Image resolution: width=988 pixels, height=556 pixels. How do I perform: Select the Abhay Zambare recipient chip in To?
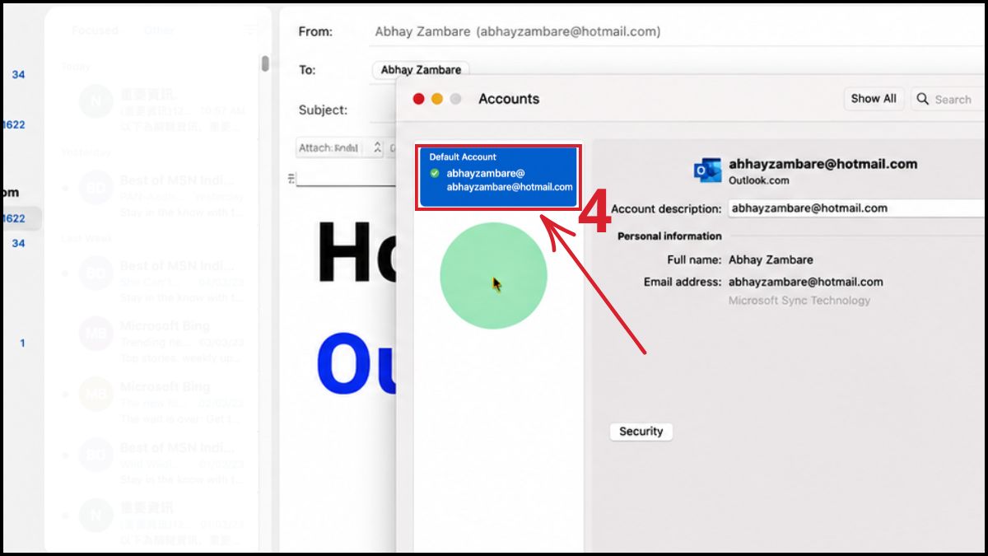[420, 70]
